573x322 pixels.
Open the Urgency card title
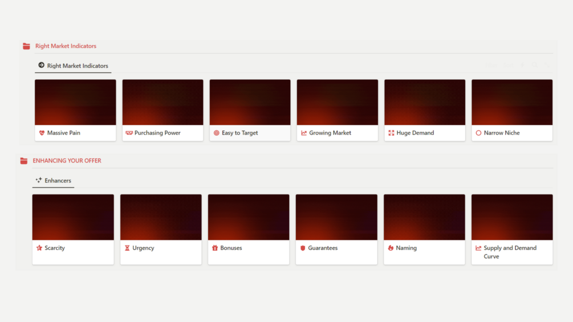click(x=143, y=248)
